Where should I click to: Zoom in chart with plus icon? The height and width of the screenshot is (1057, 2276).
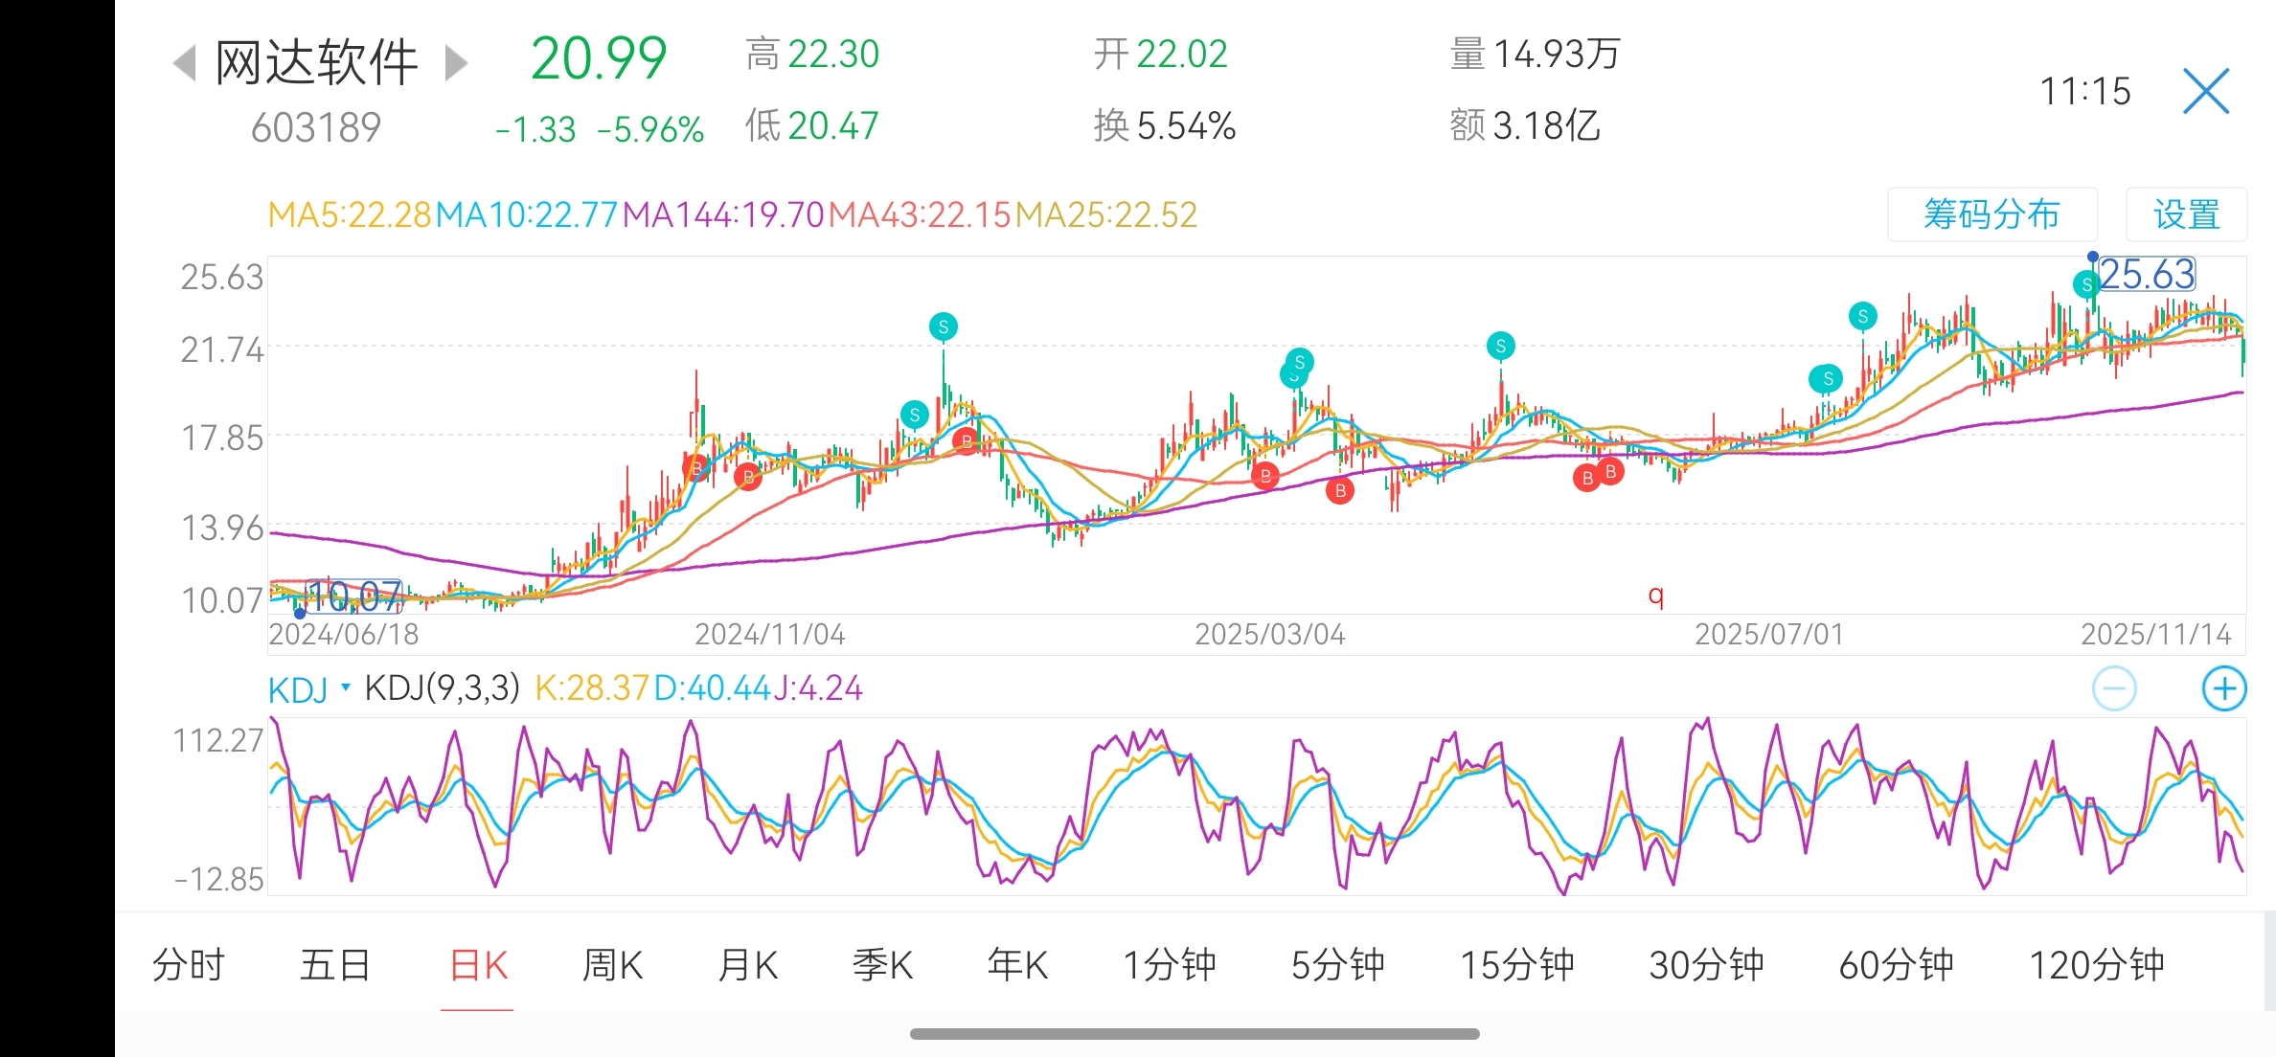tap(2223, 688)
